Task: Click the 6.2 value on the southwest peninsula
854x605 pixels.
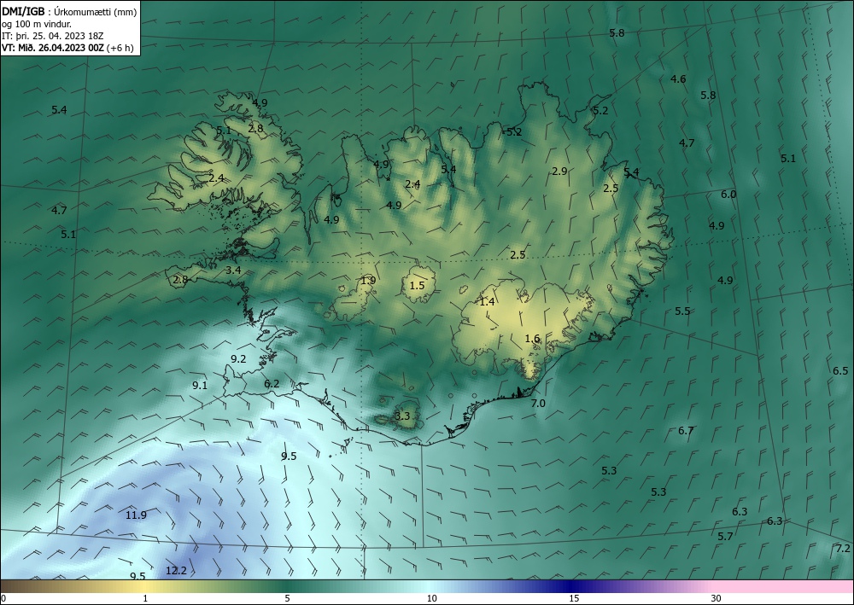Action: coord(272,384)
